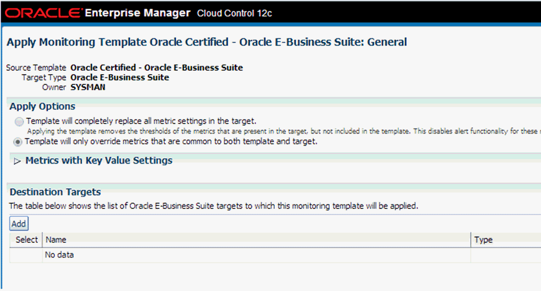Click the Metrics with Key Value Settings heading
Screen dimensions: 541x291
point(99,160)
